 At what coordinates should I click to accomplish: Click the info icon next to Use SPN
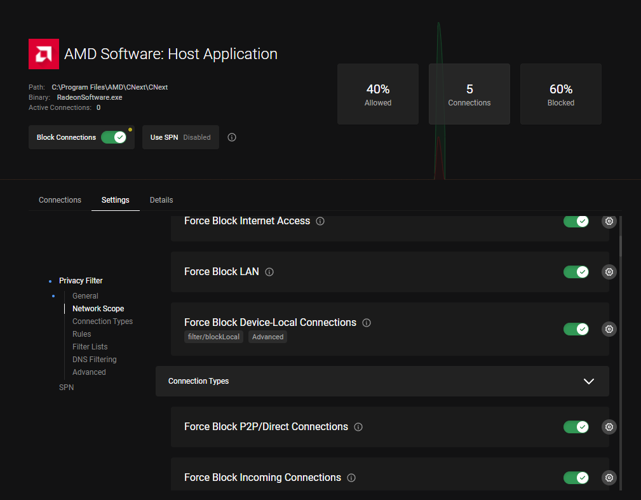coord(231,137)
